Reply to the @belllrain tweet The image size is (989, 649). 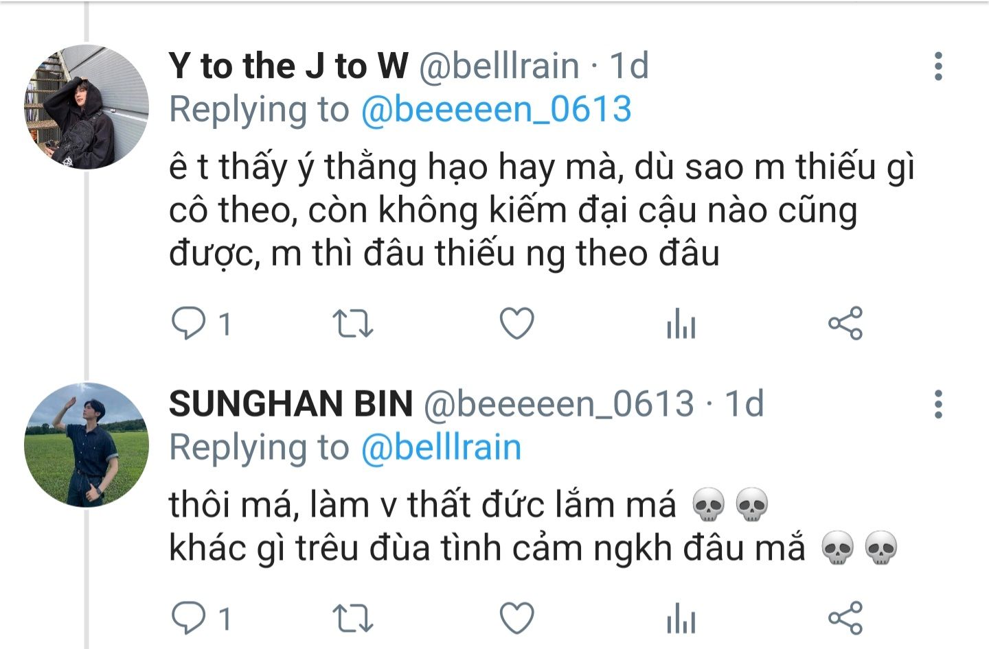(188, 323)
